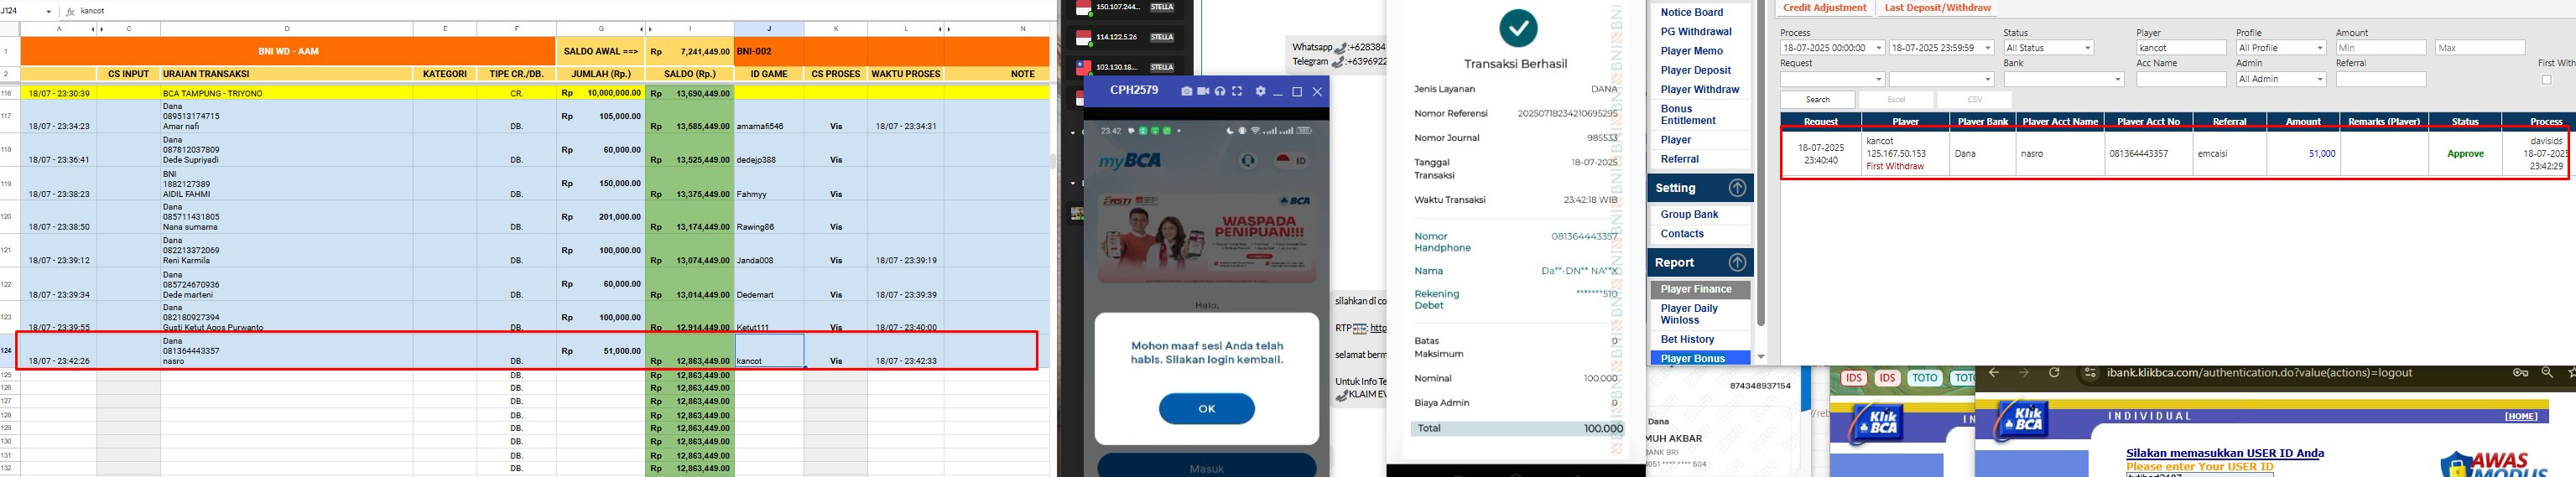2576x477 pixels.
Task: Reload the KlikBCA browser page
Action: (x=2054, y=373)
